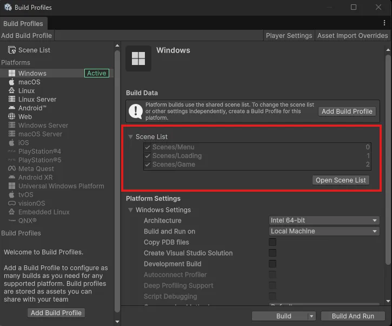Select Scene List in the sidebar
The image size is (392, 326).
(34, 50)
